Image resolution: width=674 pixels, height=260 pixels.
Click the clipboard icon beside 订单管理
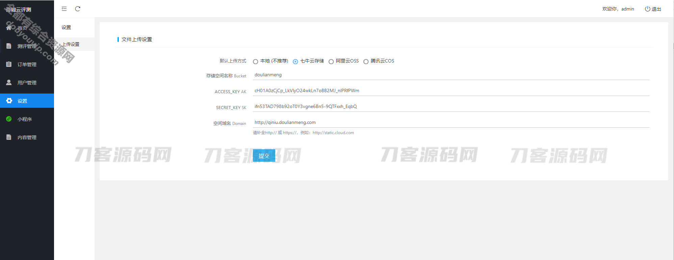click(x=9, y=64)
